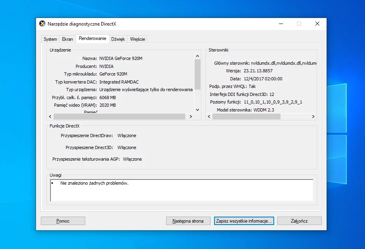Click the up arrow of Urządzenie vertical scrollbar
Screen dimensions: 365x249
pyautogui.click(x=197, y=56)
